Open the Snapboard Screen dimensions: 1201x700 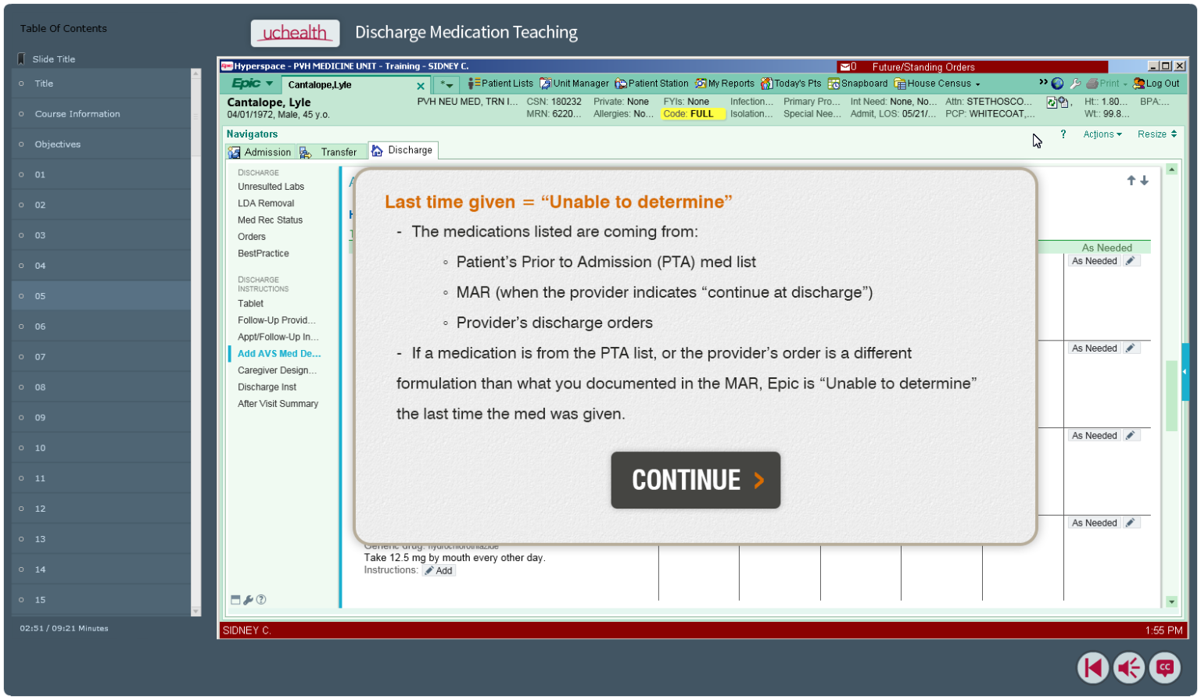pos(858,84)
